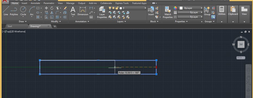This screenshot has height=98, width=253.
Task: Click the Fillet tool
Action: click(x=57, y=13)
